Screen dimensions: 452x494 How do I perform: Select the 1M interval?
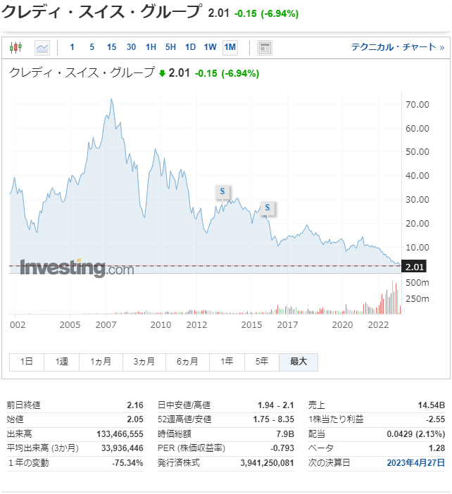[x=230, y=48]
